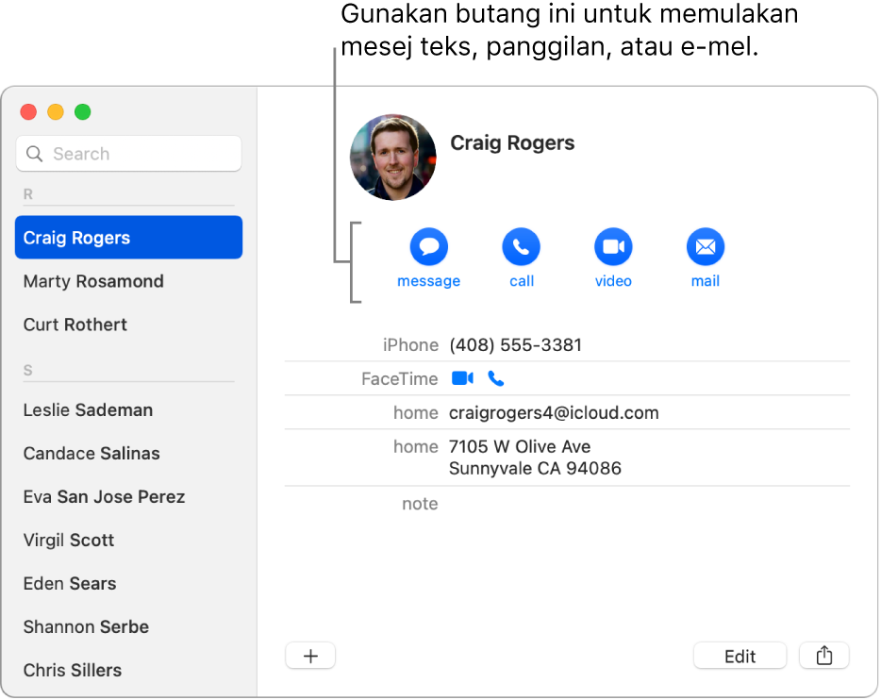881x700 pixels.
Task: Select Marty Rosamond in the contact list
Action: [128, 281]
